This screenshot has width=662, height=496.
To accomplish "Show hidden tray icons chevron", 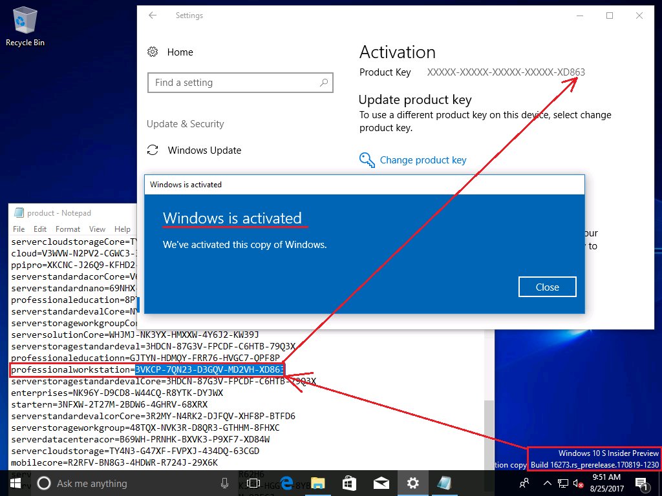I will [547, 483].
